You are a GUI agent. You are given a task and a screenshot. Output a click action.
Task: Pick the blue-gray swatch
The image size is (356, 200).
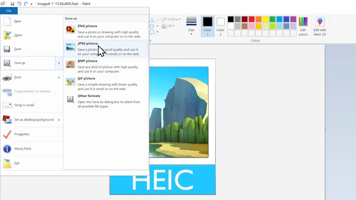(x=286, y=26)
